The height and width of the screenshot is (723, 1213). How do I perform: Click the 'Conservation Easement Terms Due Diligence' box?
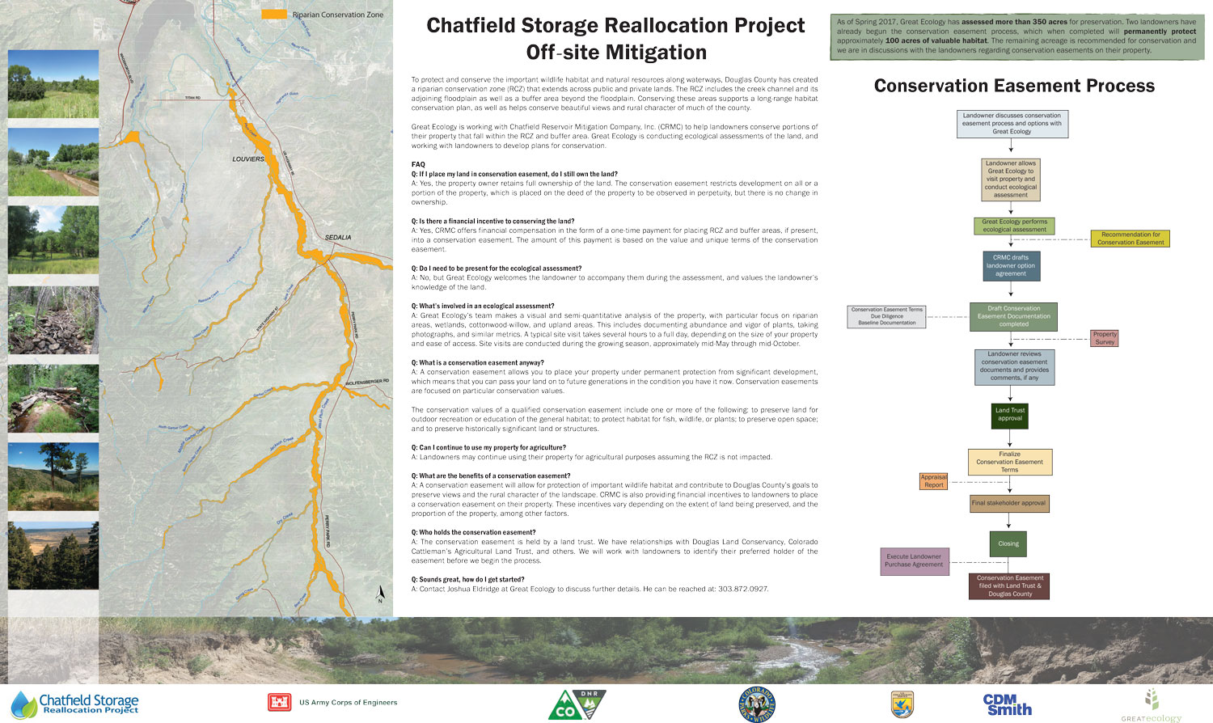click(x=886, y=316)
